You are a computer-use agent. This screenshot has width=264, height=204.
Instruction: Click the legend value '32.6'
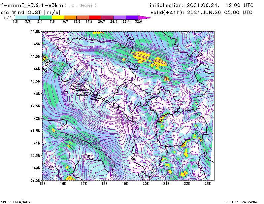click(138, 21)
